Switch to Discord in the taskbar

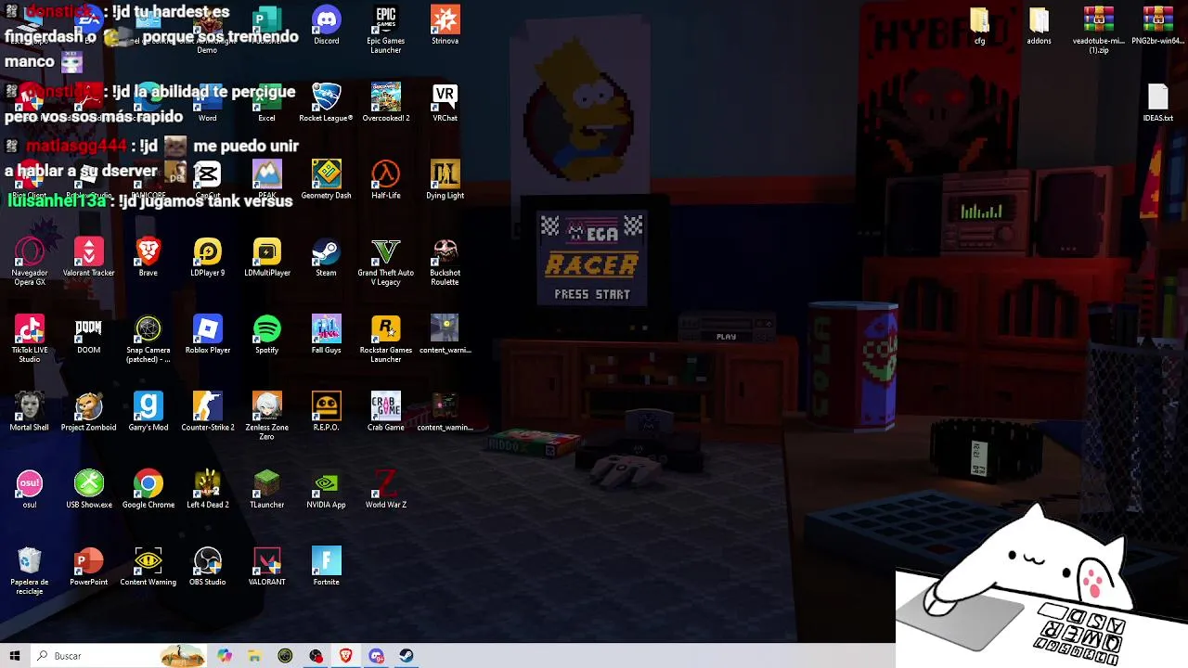(x=376, y=656)
